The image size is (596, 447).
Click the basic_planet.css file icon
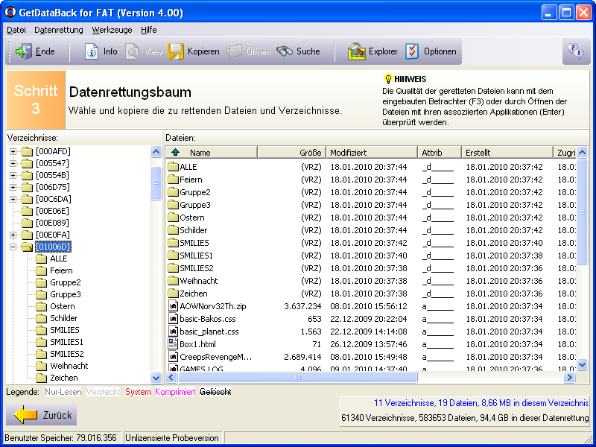click(x=174, y=332)
